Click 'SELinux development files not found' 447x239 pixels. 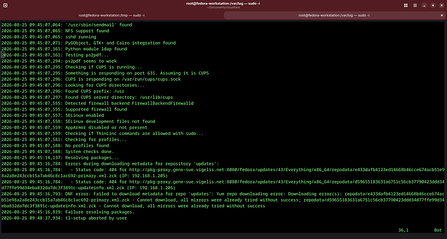pos(78,121)
